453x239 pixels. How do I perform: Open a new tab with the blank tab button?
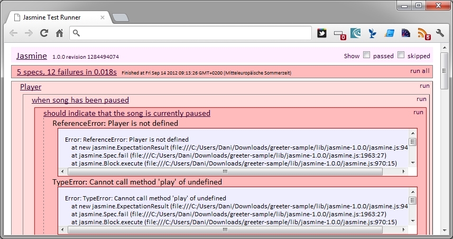pos(121,17)
